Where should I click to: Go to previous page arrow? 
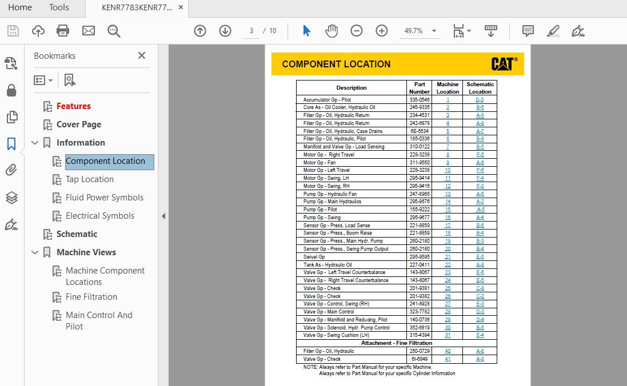pyautogui.click(x=200, y=31)
